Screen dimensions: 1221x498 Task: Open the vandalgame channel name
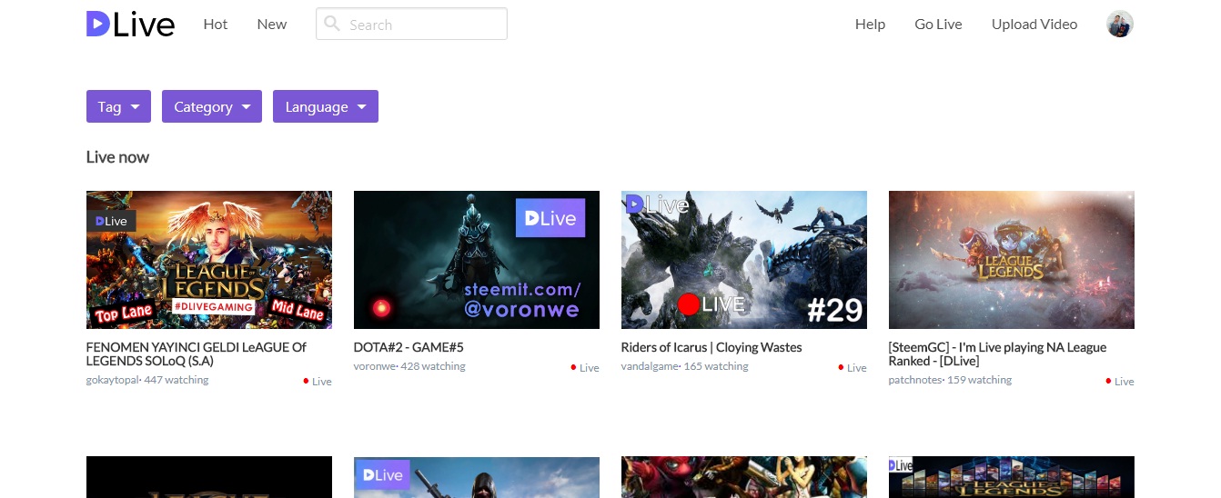click(649, 366)
